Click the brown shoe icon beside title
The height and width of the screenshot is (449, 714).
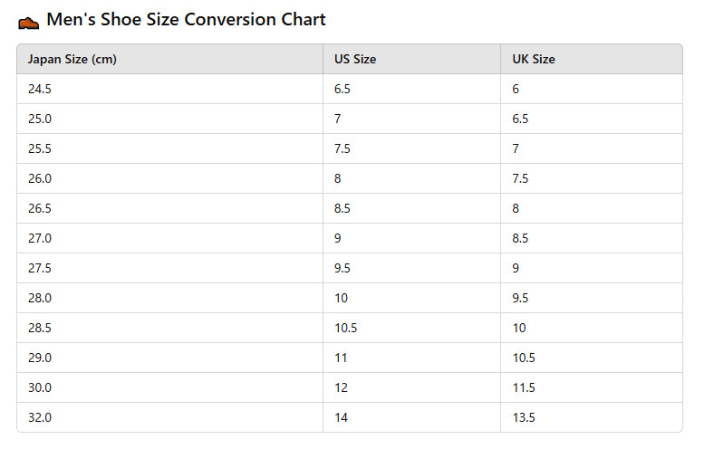[28, 23]
